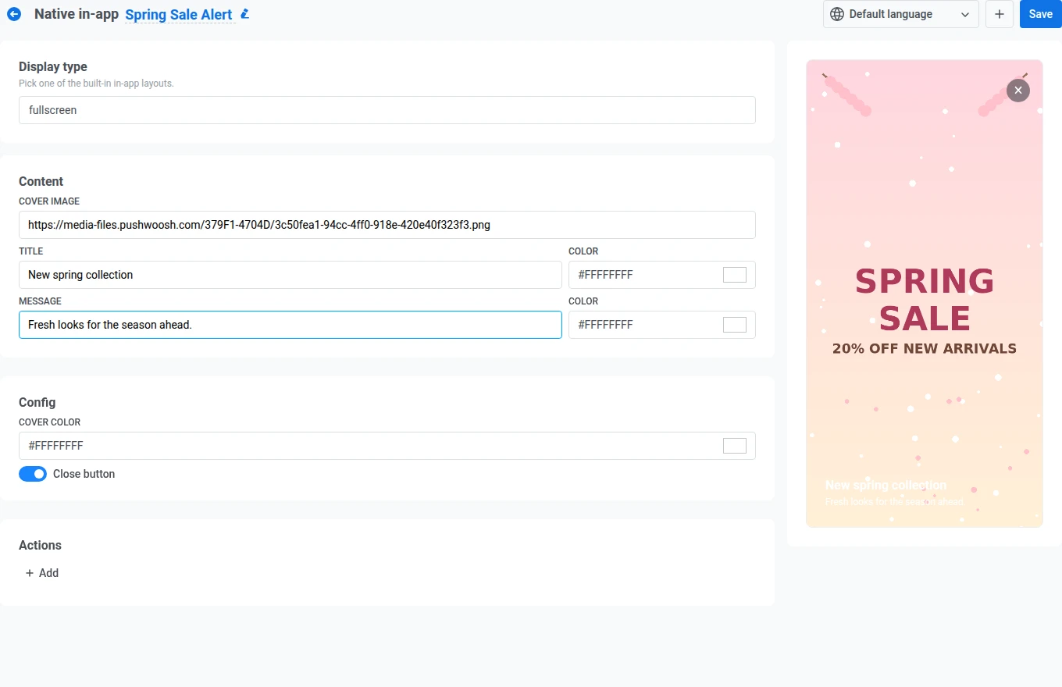This screenshot has width=1062, height=687.
Task: Click the 'Native in-app' heading text
Action: pos(77,14)
